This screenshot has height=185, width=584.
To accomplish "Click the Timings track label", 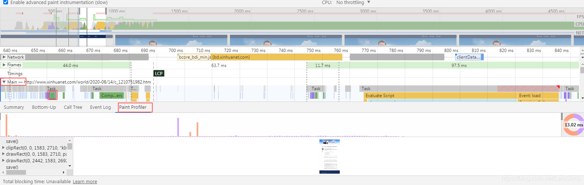I will (15, 74).
